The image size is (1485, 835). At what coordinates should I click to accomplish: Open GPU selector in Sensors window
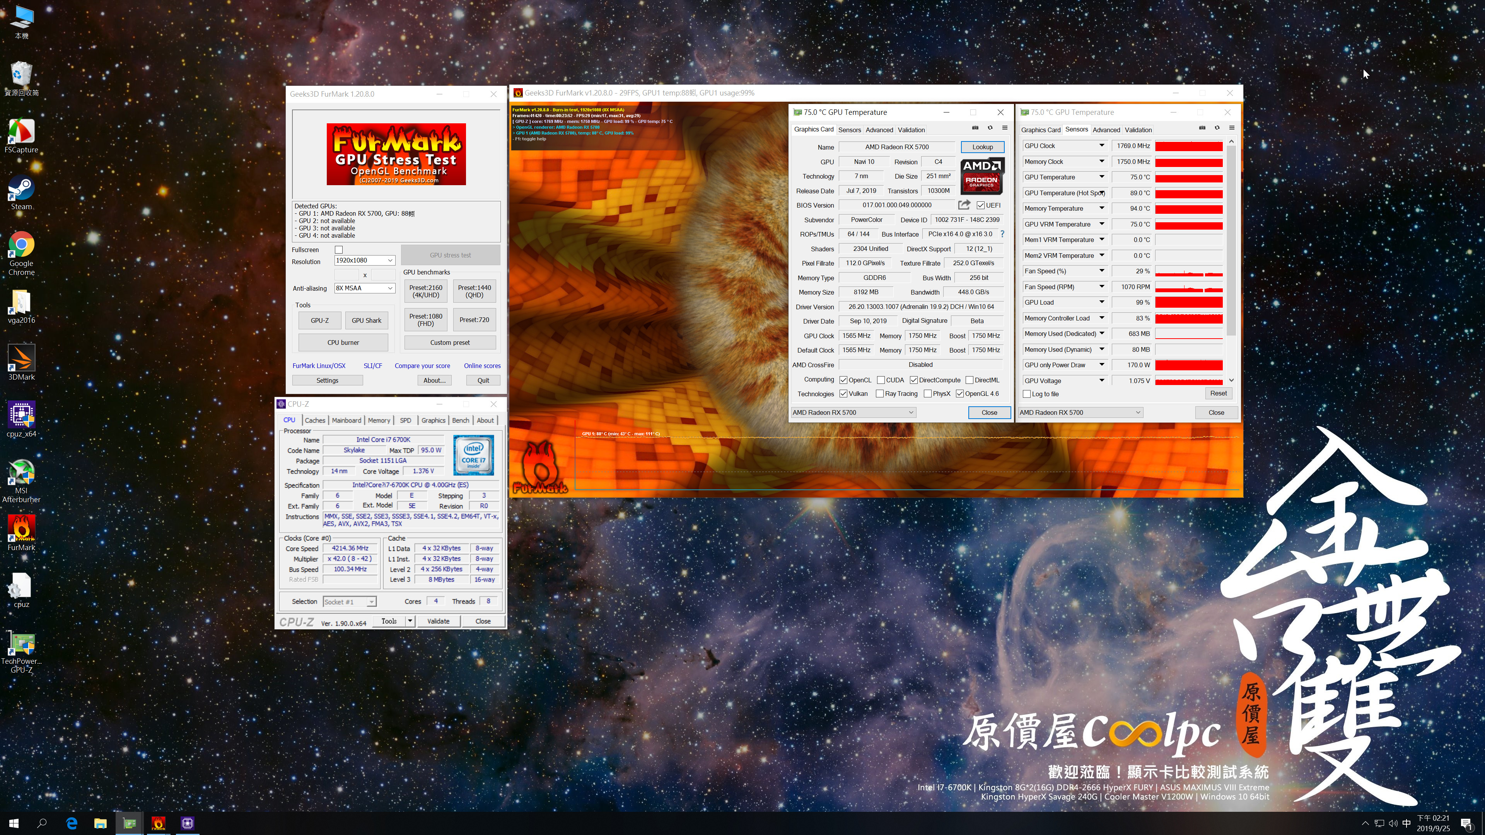tap(1080, 412)
